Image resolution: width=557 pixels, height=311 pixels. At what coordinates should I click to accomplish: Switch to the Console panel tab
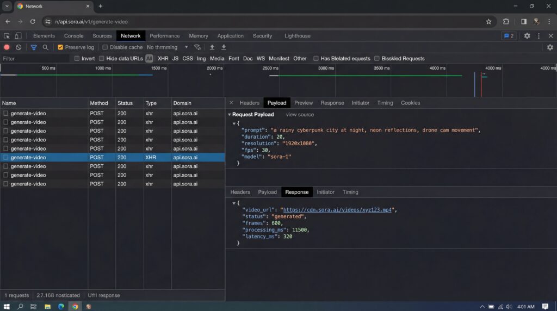73,36
